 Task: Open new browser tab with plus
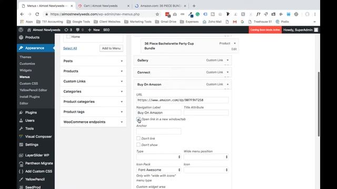click(194, 6)
